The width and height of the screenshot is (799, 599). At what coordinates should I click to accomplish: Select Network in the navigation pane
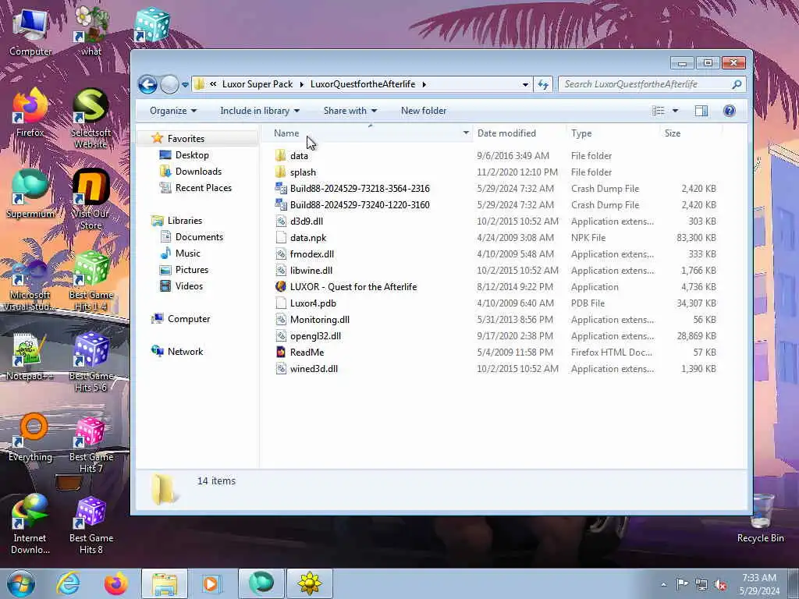(x=185, y=352)
